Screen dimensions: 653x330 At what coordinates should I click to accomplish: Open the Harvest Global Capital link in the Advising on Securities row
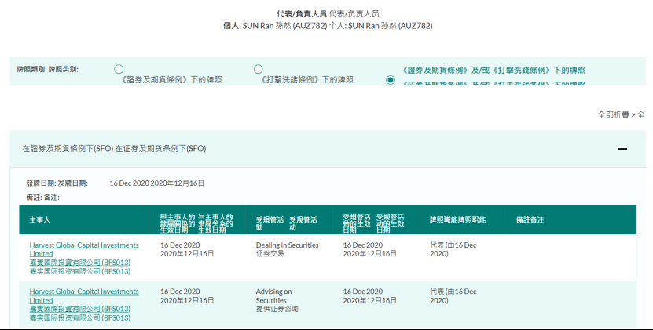84,296
